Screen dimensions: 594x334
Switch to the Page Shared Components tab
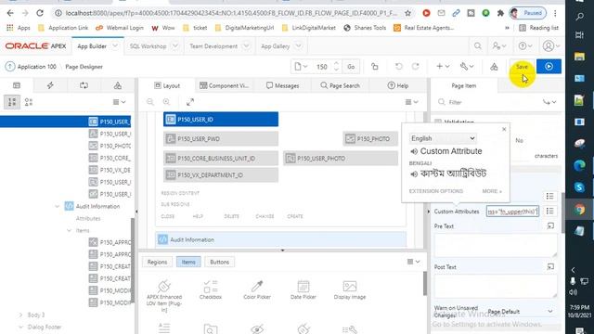coord(118,85)
